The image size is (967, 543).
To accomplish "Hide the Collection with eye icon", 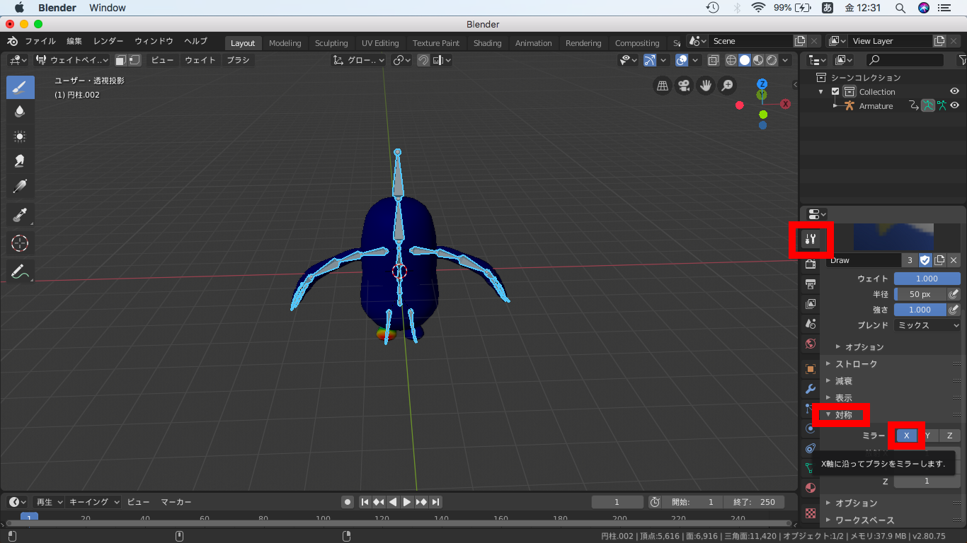I will pos(954,91).
